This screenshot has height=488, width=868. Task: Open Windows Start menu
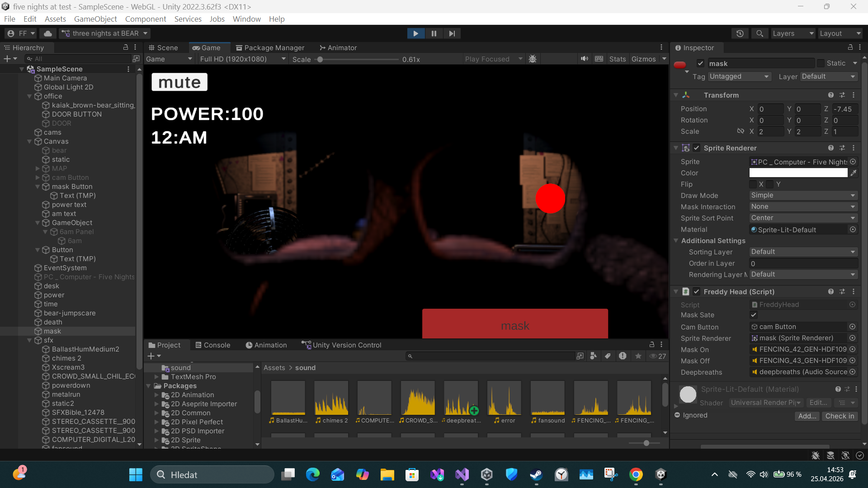[136, 474]
